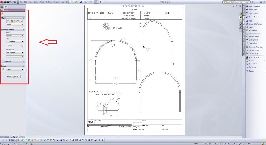Click the Options icon in top toolbar
The width and height of the screenshot is (266, 145).
(x=104, y=2)
